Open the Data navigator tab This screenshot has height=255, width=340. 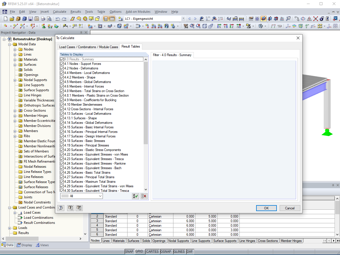7,245
